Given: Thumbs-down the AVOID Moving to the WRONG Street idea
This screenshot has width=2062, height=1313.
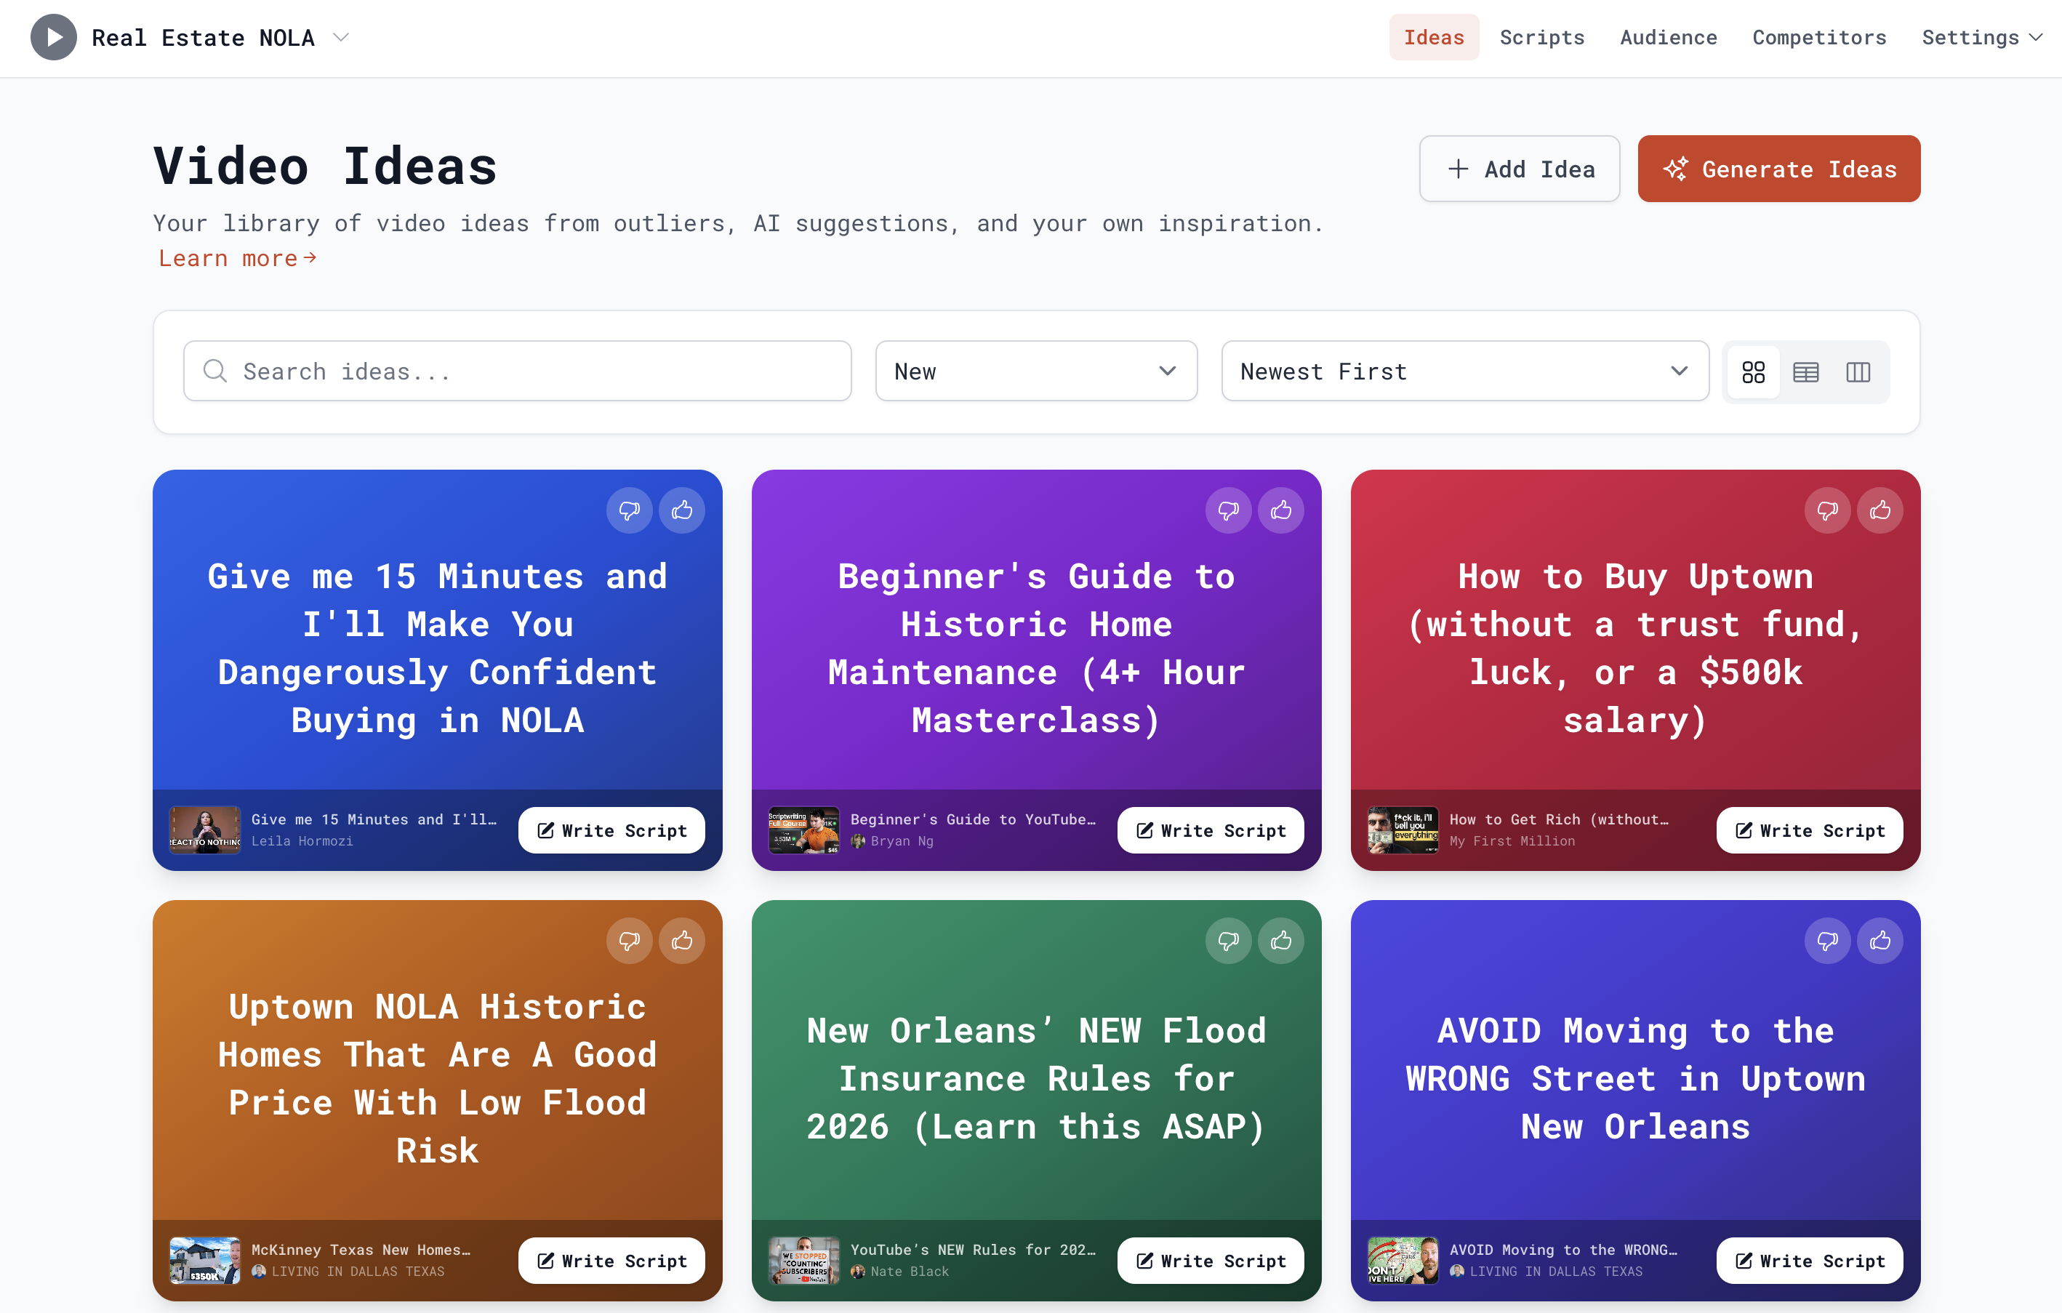Looking at the screenshot, I should (x=1828, y=939).
